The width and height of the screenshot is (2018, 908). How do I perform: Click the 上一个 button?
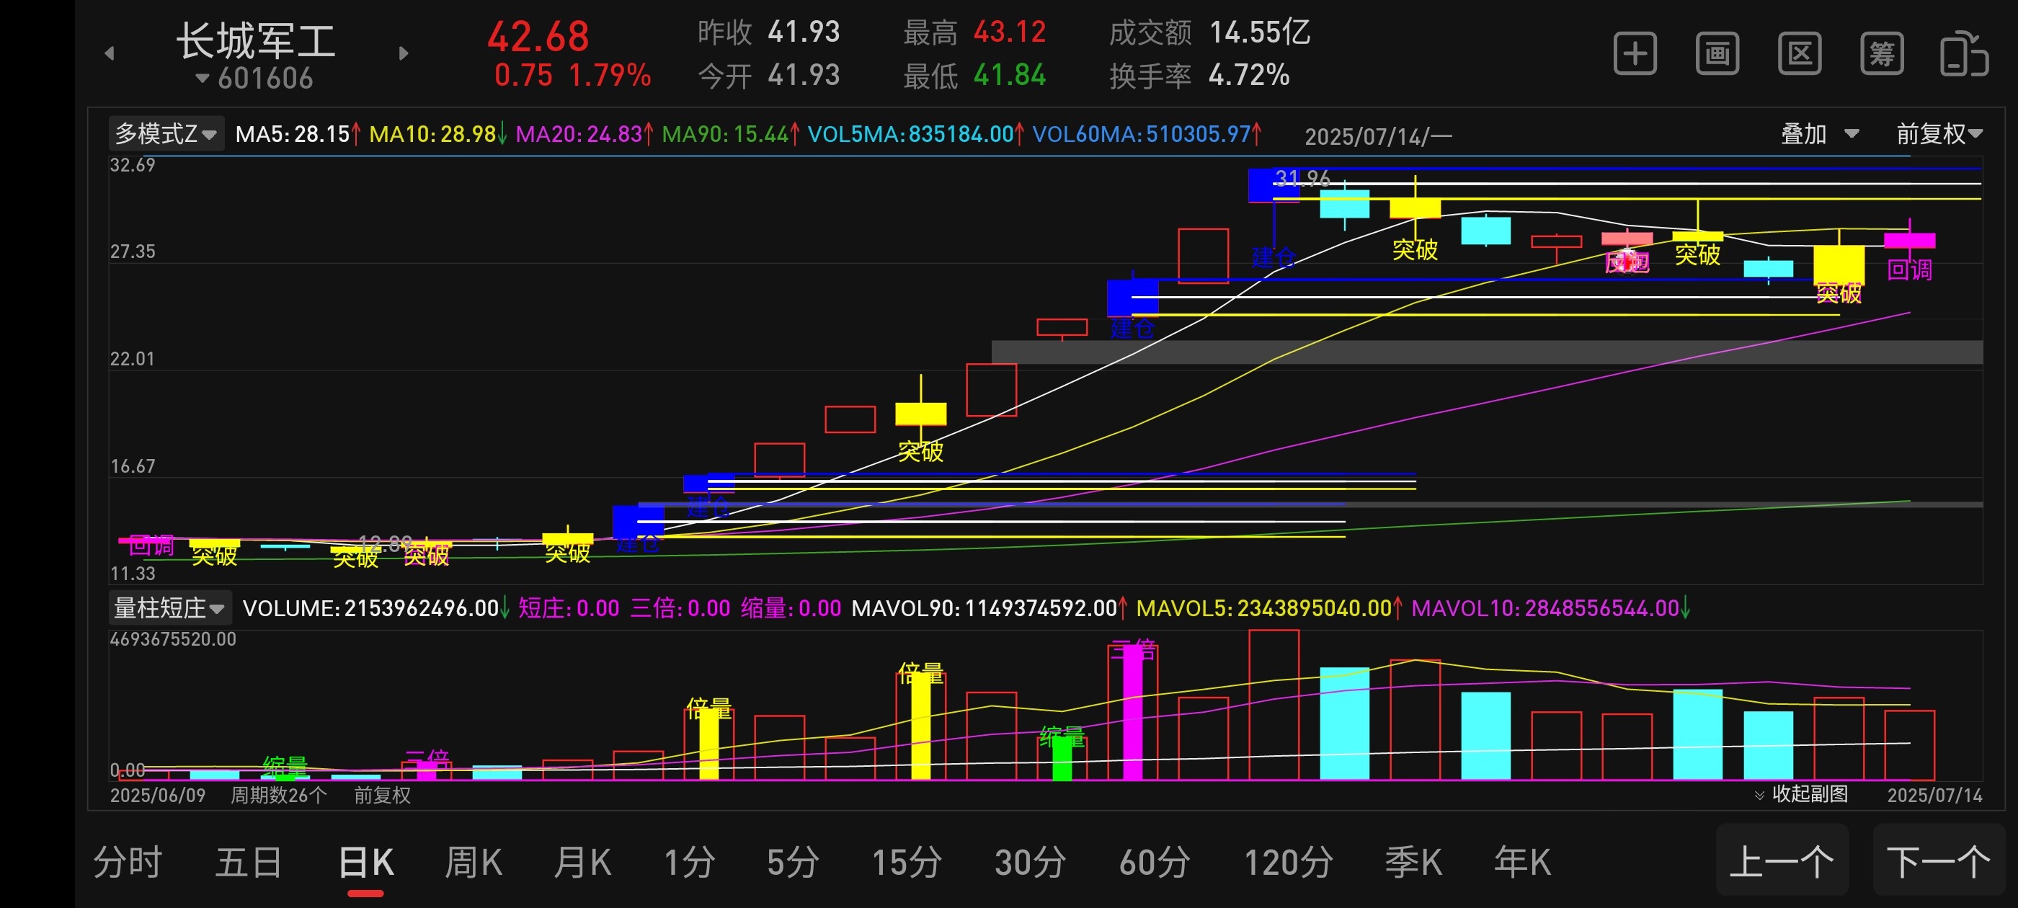(1782, 861)
